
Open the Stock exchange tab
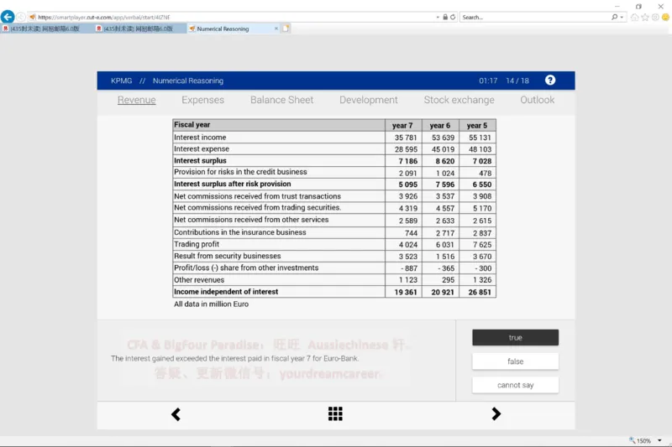(459, 100)
